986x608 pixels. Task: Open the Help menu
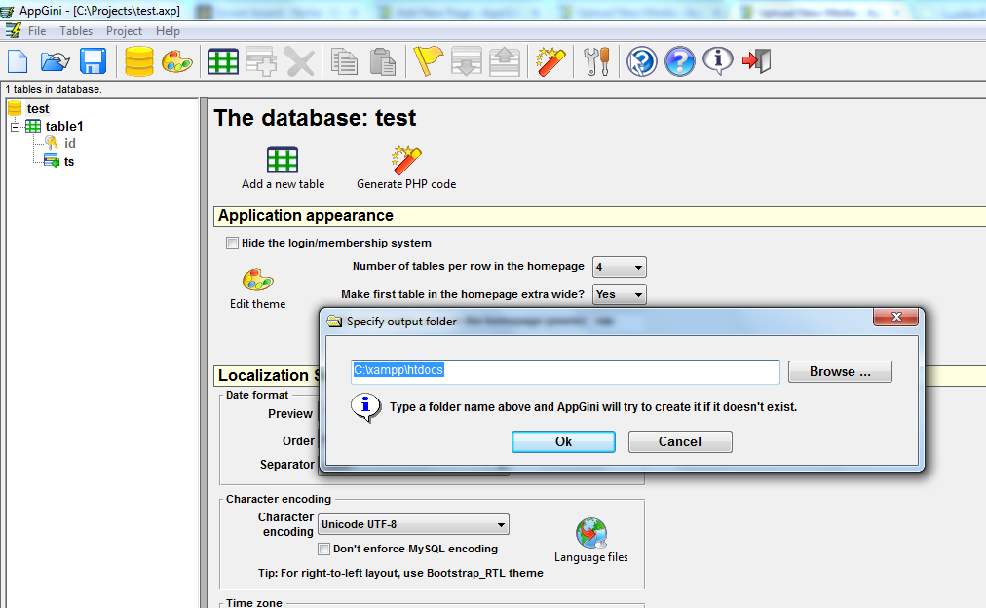[x=168, y=31]
